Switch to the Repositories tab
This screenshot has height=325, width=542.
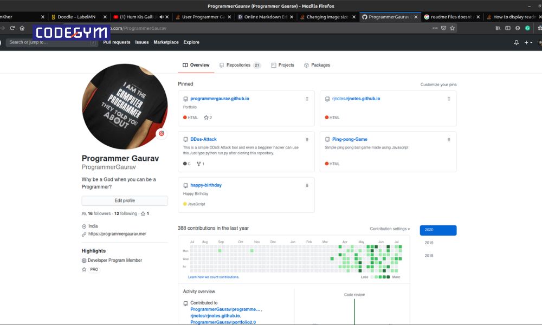238,64
